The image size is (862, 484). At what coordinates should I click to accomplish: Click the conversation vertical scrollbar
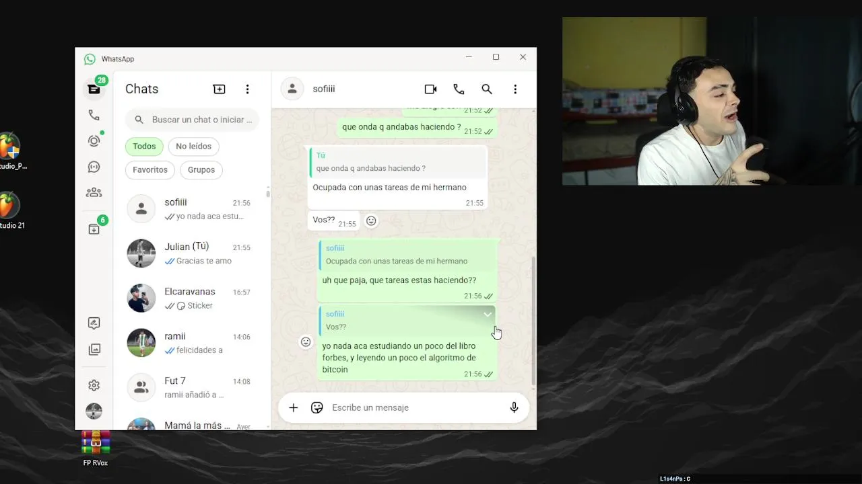tap(534, 320)
